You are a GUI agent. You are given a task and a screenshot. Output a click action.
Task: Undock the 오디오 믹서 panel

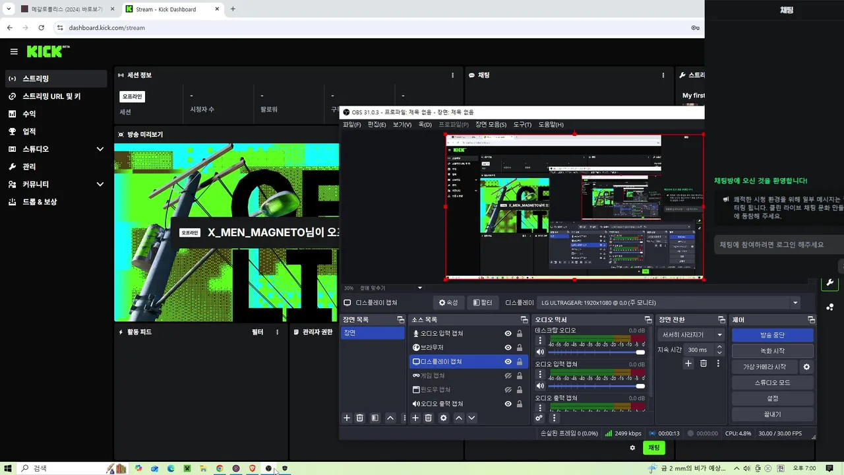point(648,319)
